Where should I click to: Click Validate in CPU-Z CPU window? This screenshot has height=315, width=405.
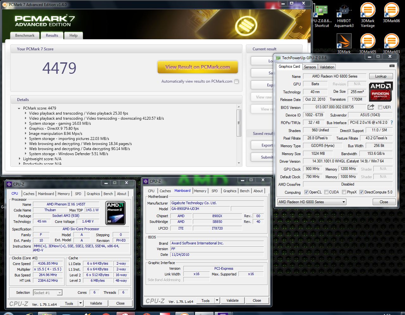pos(96,303)
